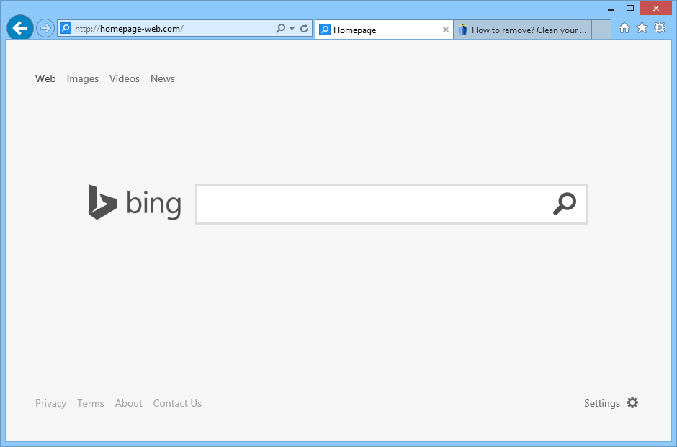Click the Settings gear icon in the page footer
677x447 pixels.
632,402
